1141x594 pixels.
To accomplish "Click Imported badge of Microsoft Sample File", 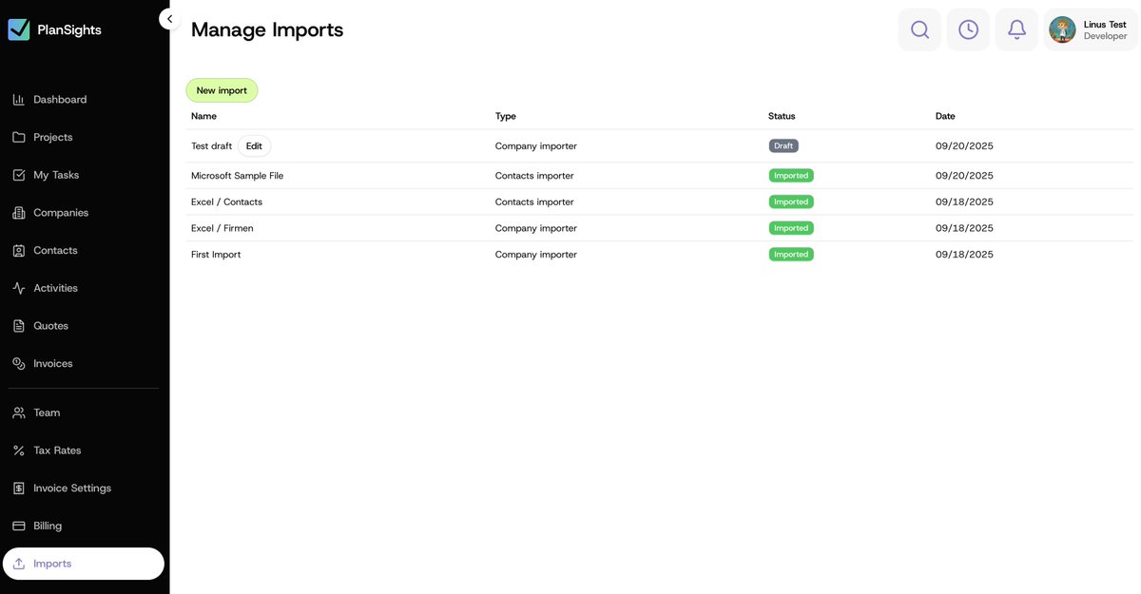I will 791,176.
